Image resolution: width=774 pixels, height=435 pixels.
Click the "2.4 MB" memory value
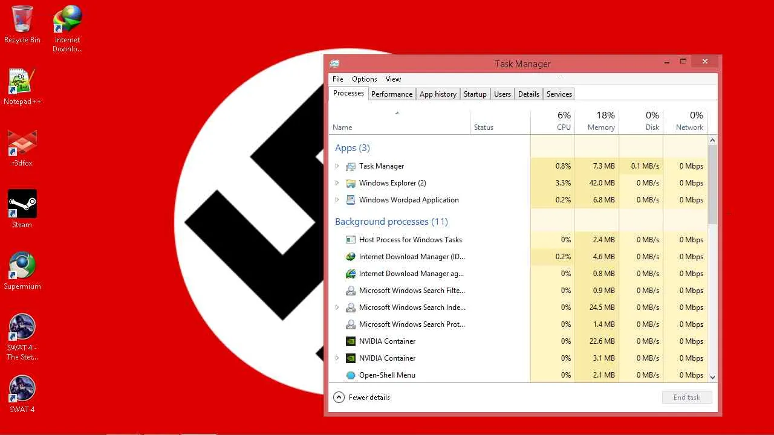[604, 240]
